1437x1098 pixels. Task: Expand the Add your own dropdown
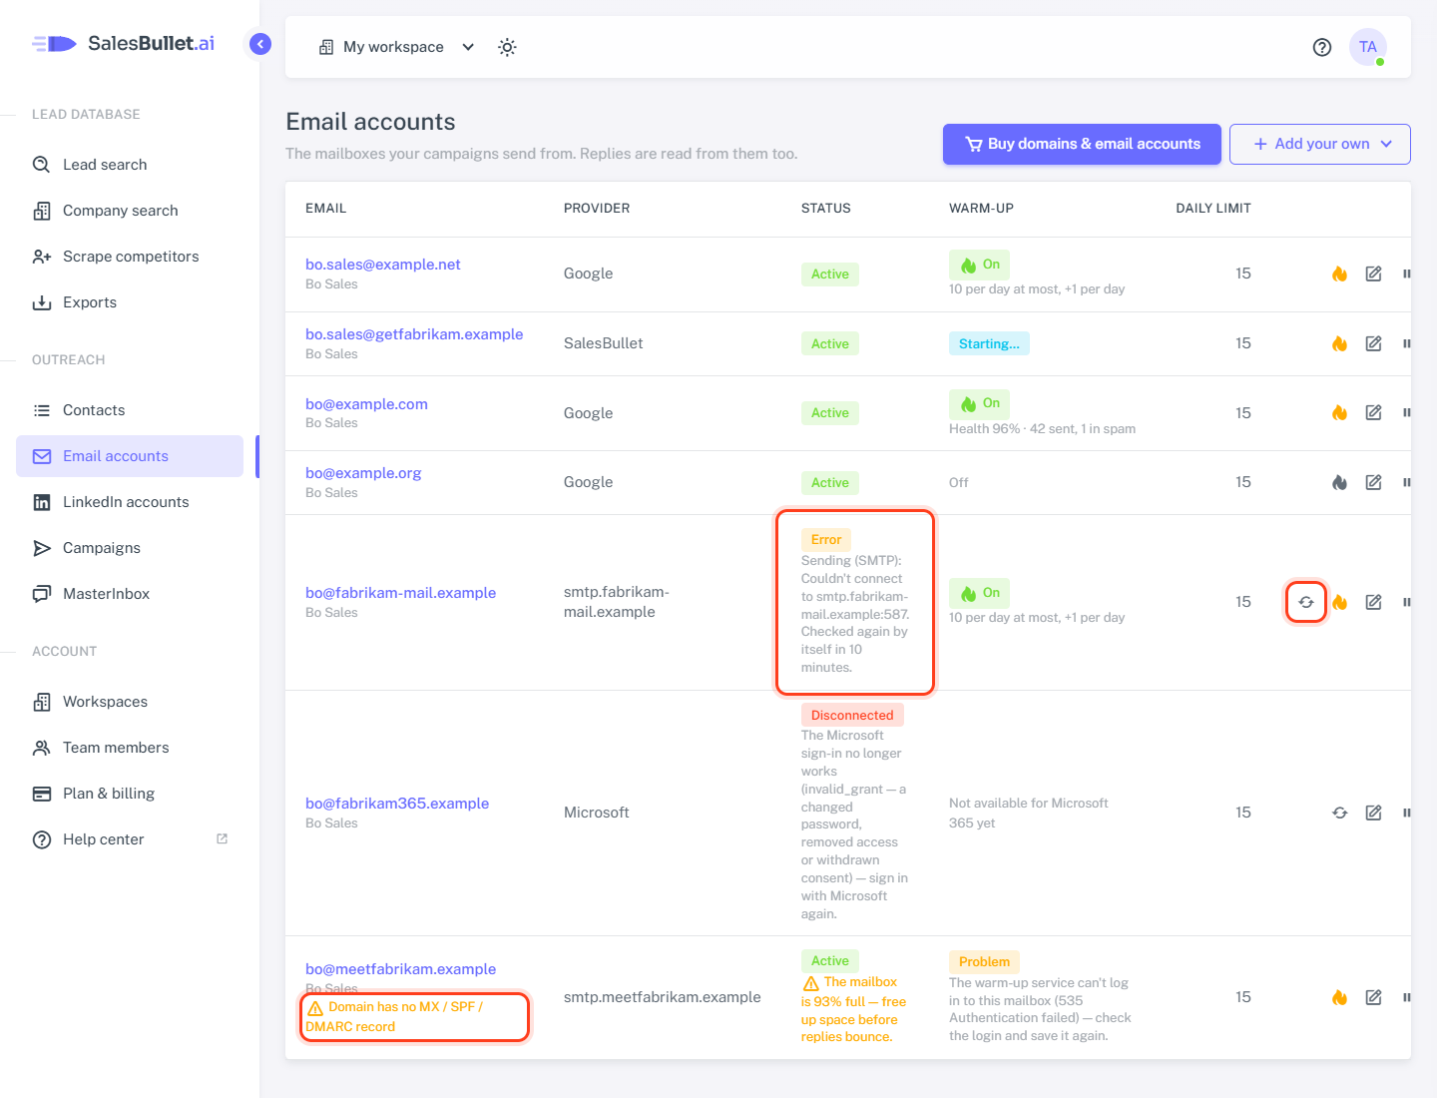[x=1320, y=144]
